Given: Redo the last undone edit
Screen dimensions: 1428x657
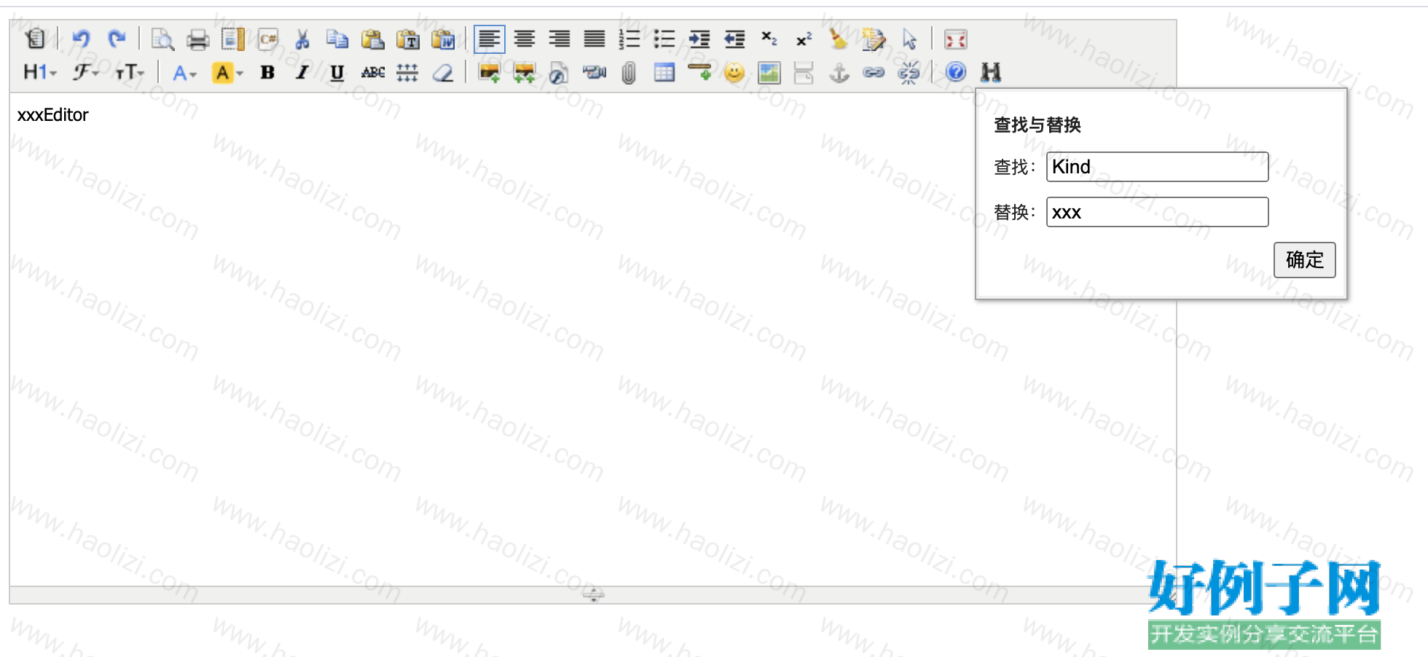Looking at the screenshot, I should tap(117, 39).
